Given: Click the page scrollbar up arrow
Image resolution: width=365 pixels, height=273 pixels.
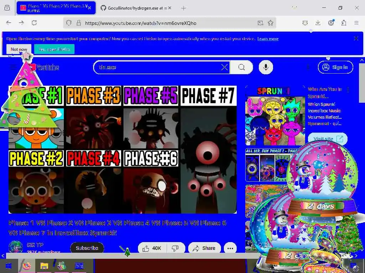Looking at the screenshot, I should (362, 60).
